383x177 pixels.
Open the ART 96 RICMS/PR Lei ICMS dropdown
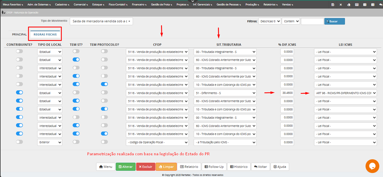345,92
